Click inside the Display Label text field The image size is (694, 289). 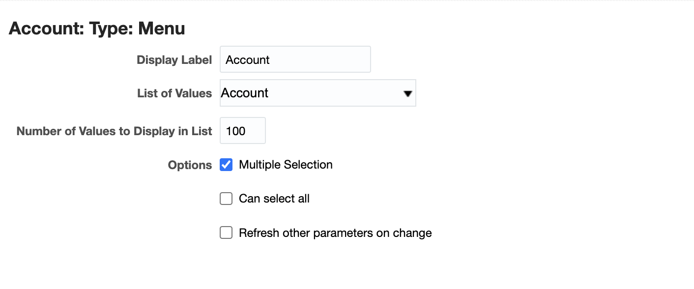(295, 59)
